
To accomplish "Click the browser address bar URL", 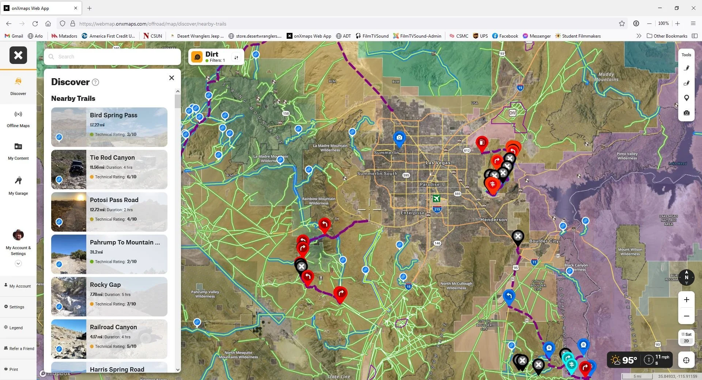I will pyautogui.click(x=153, y=24).
